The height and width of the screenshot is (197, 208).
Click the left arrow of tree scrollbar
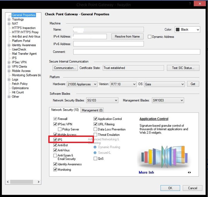click(8, 182)
